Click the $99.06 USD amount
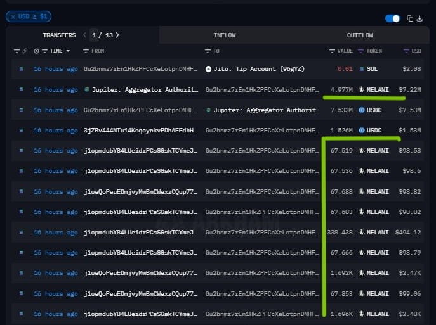The height and width of the screenshot is (325, 436). (409, 293)
